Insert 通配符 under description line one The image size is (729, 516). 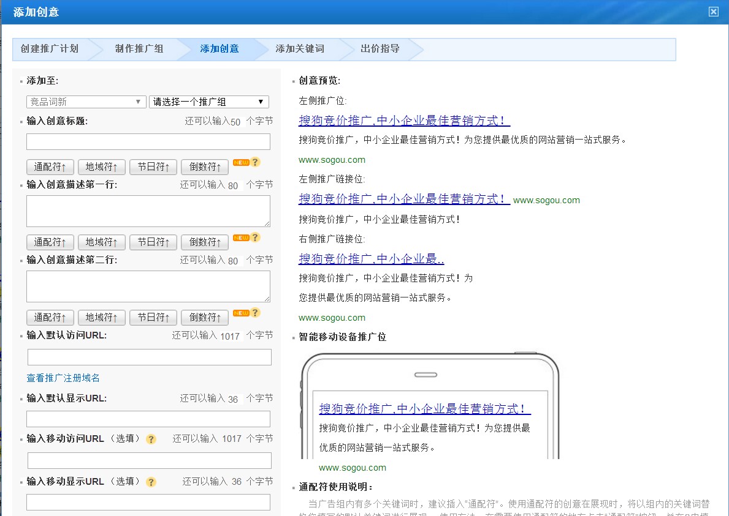point(50,242)
